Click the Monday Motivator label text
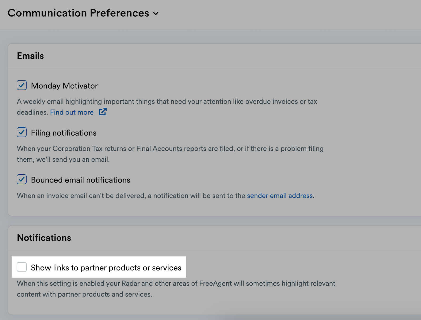The width and height of the screenshot is (421, 320). point(64,86)
